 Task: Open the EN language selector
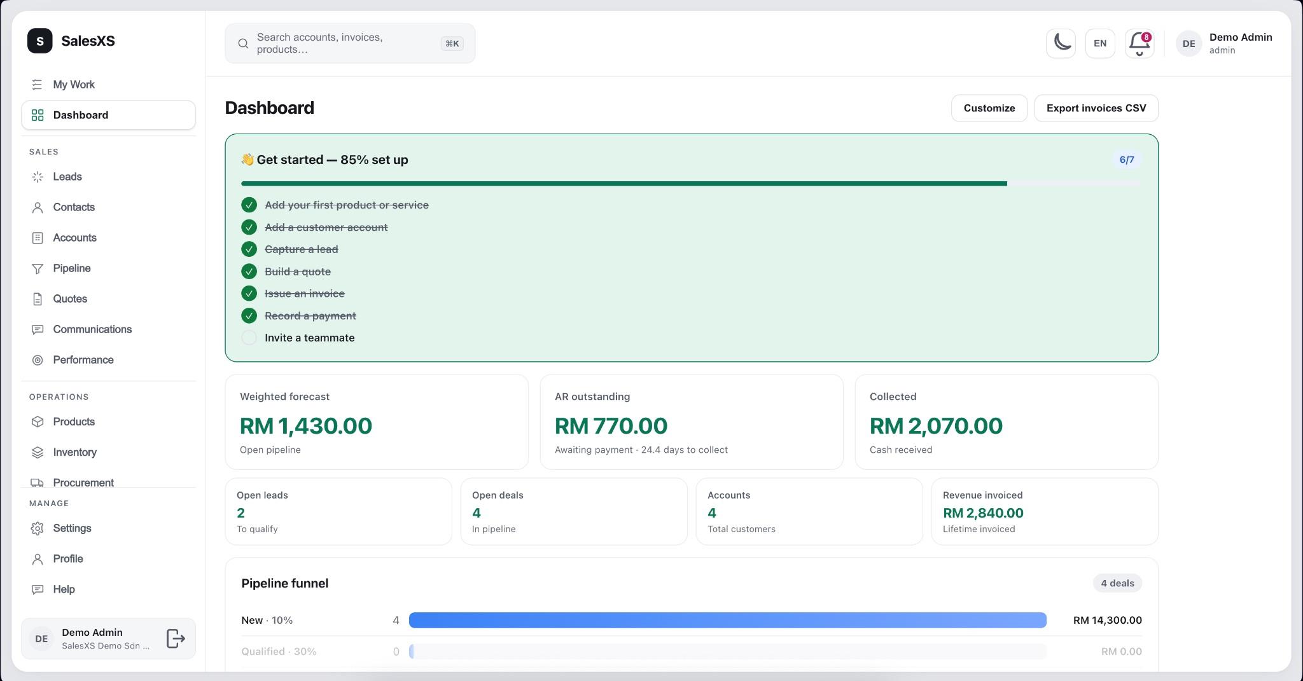click(x=1100, y=43)
